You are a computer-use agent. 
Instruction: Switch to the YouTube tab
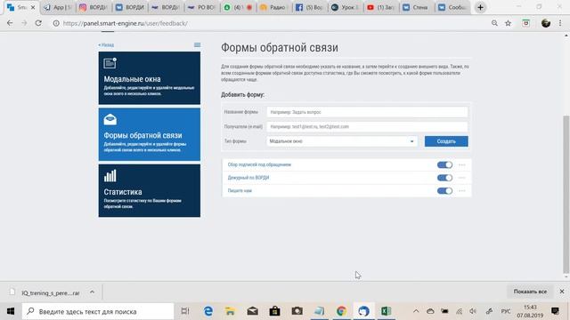381,7
